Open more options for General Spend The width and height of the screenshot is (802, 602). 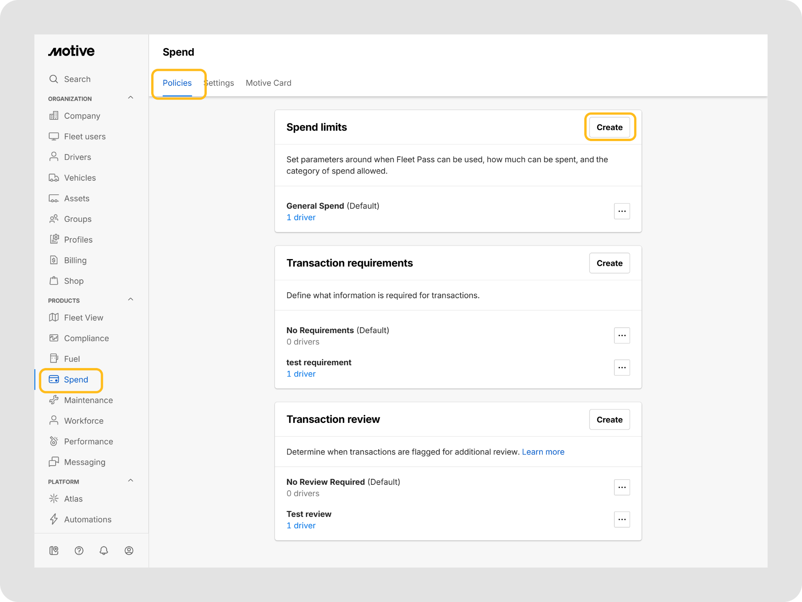tap(622, 211)
